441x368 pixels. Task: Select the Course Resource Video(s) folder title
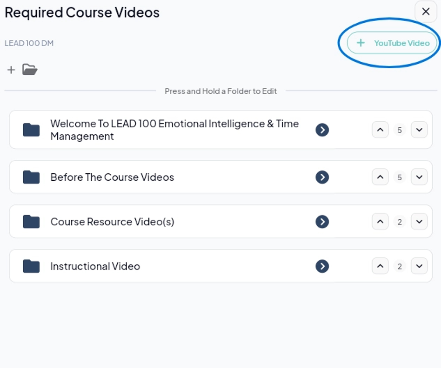click(x=112, y=222)
